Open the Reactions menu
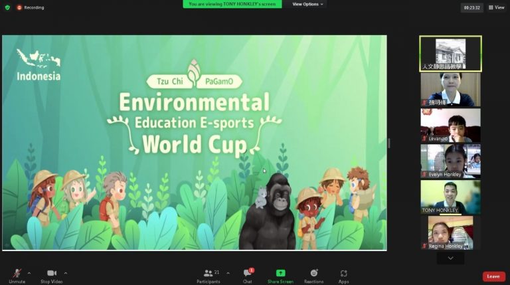This screenshot has height=285, width=510. pyautogui.click(x=313, y=276)
